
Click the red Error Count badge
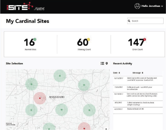[145, 39]
